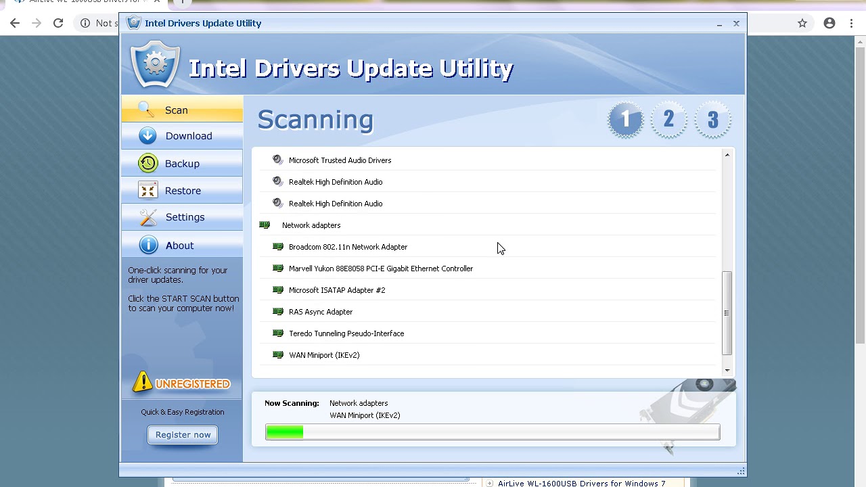Viewport: 866px width, 487px height.
Task: Click the step 3 badge
Action: [x=712, y=120]
